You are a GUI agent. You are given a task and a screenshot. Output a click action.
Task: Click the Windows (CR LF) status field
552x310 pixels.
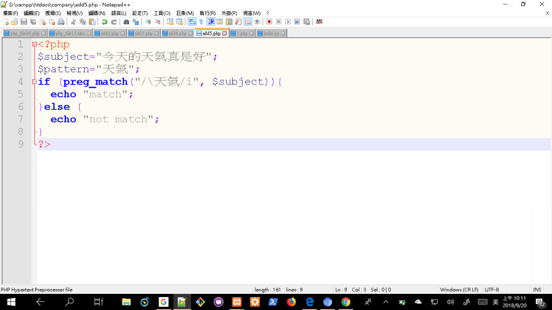coord(459,290)
